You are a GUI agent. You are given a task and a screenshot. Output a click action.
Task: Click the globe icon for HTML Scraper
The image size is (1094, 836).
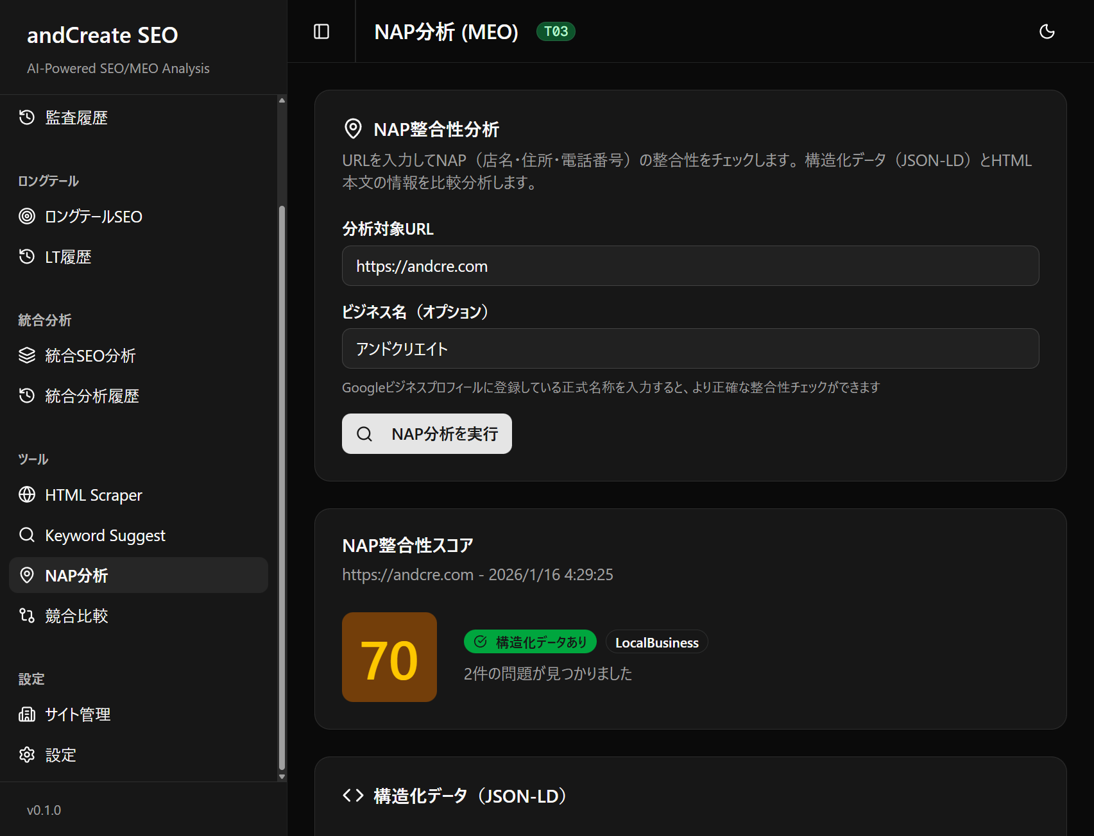(27, 494)
